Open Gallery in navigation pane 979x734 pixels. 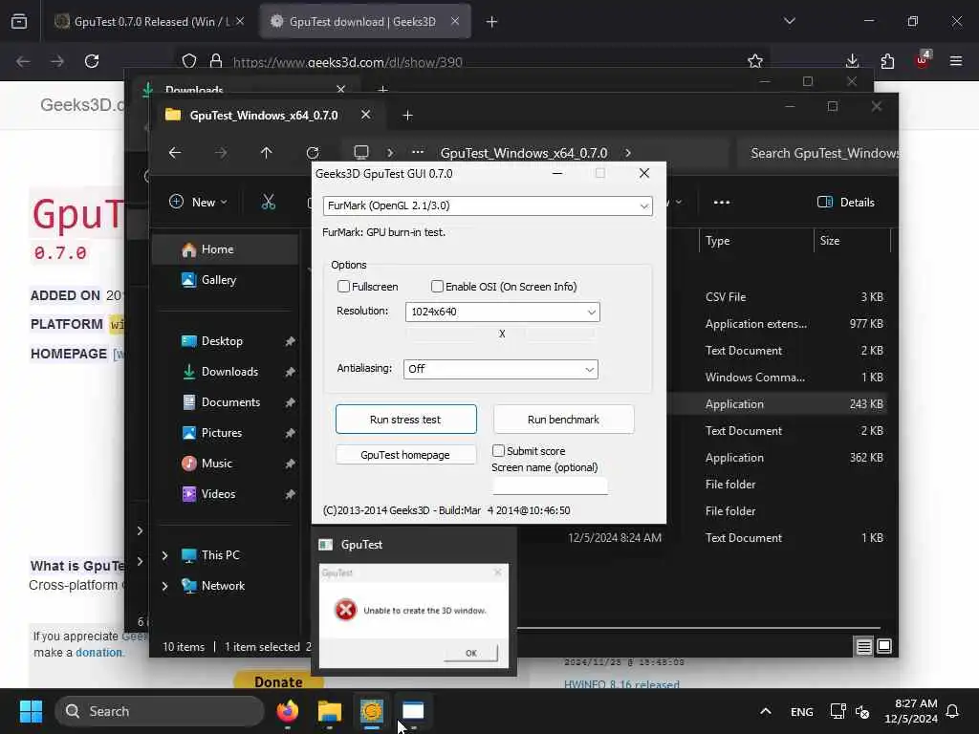tap(226, 280)
